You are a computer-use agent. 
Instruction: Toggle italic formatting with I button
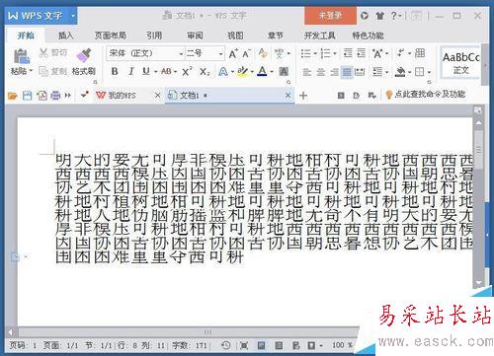coord(131,71)
